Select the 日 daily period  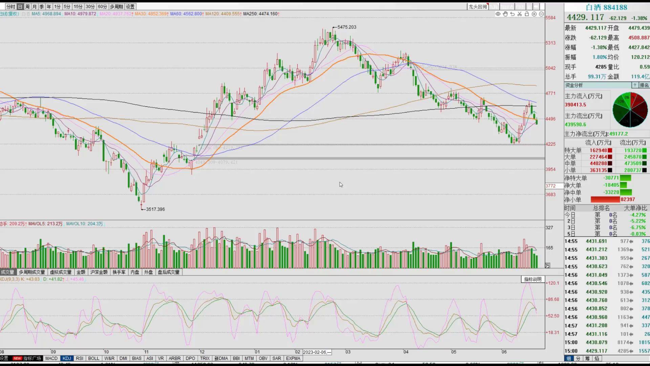tap(20, 6)
